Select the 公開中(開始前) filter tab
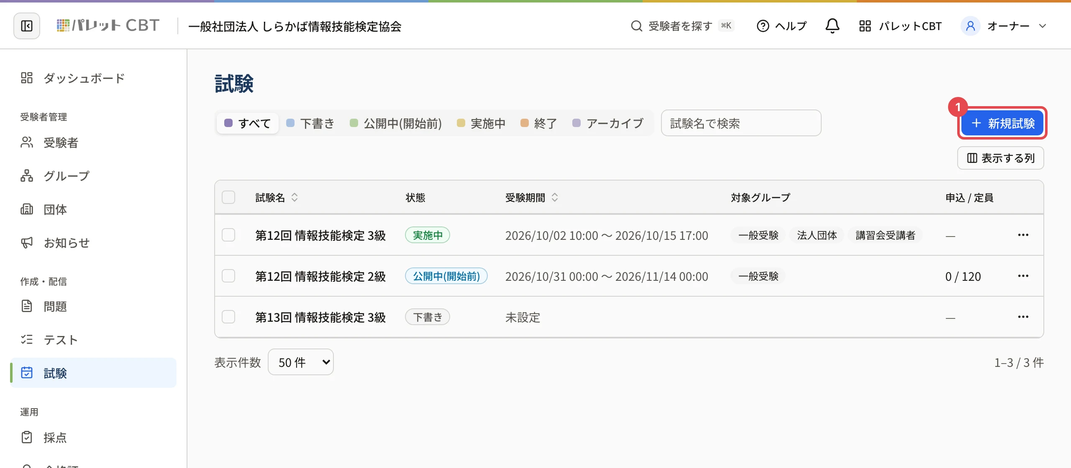This screenshot has width=1071, height=468. pyautogui.click(x=396, y=123)
